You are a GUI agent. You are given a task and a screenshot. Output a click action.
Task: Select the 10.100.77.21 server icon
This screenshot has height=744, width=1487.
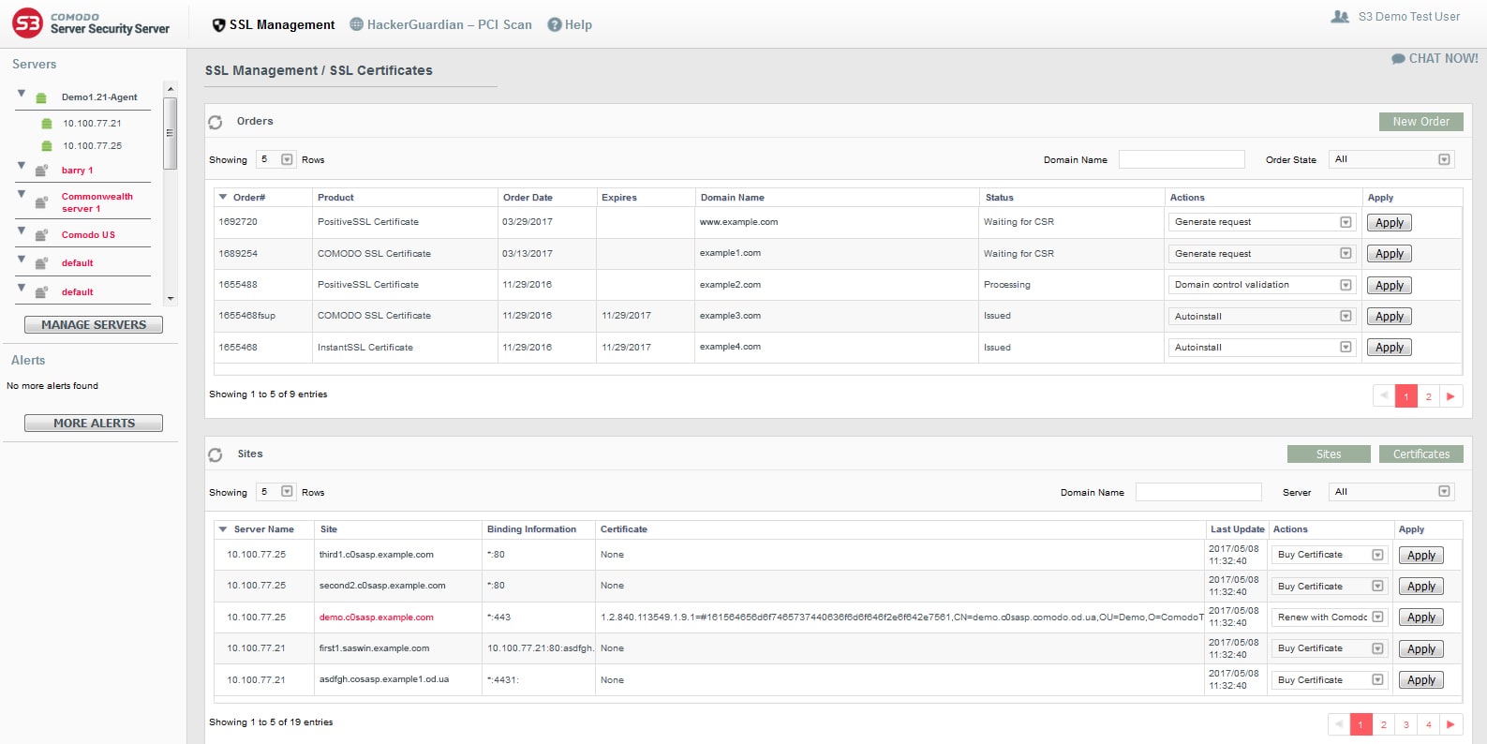pos(47,124)
